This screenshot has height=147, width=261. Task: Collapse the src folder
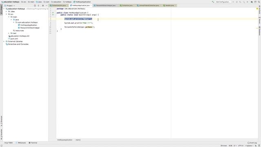pyautogui.click(x=7, y=14)
